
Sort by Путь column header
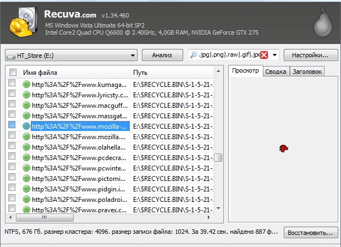172,73
